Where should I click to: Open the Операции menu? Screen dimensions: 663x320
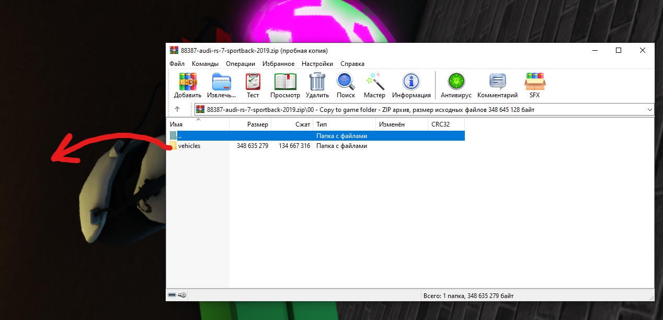[241, 64]
